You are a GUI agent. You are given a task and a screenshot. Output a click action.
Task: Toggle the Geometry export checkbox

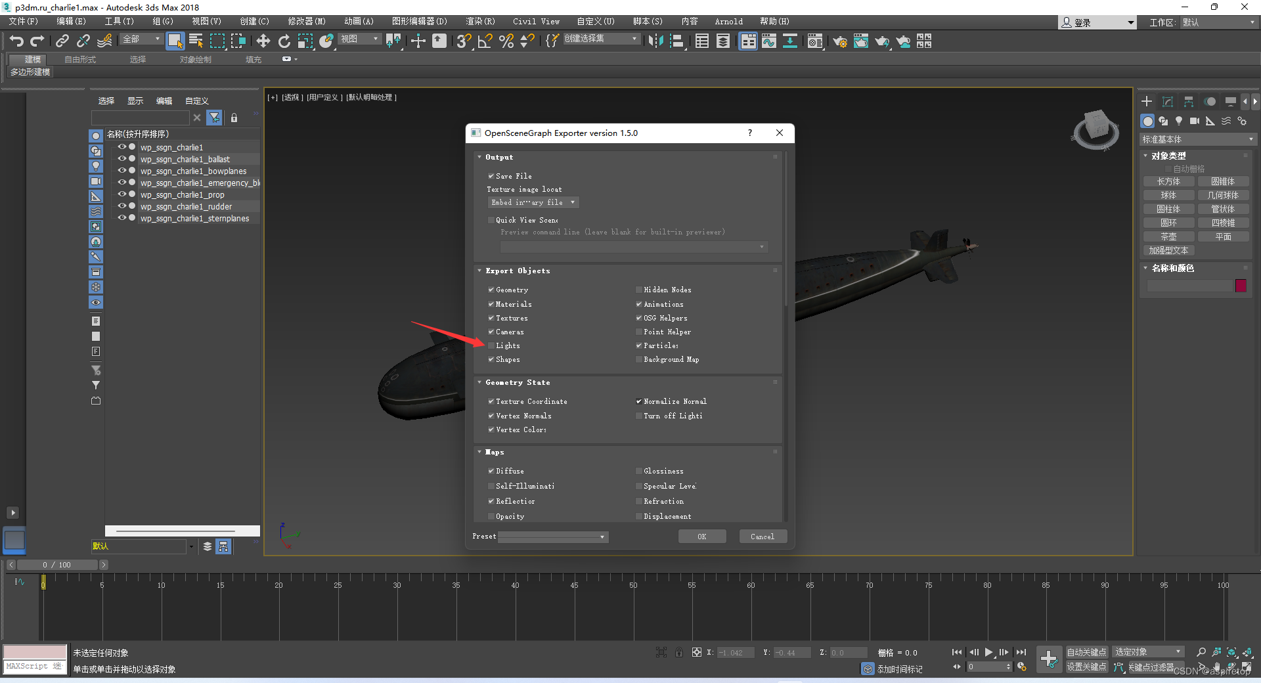[491, 290]
